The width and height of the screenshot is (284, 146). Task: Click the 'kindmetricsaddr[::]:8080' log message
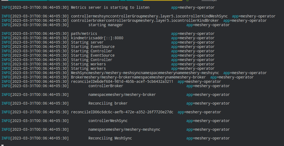[x=97, y=38]
